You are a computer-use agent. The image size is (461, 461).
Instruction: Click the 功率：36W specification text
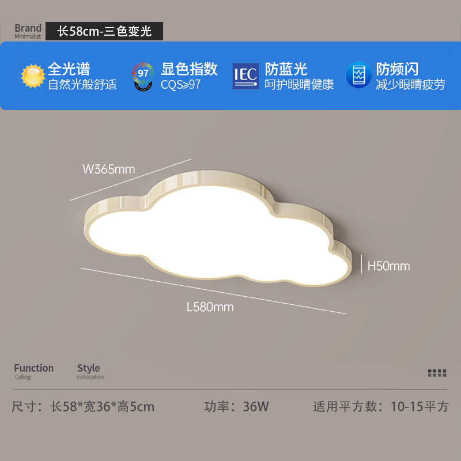(x=236, y=407)
